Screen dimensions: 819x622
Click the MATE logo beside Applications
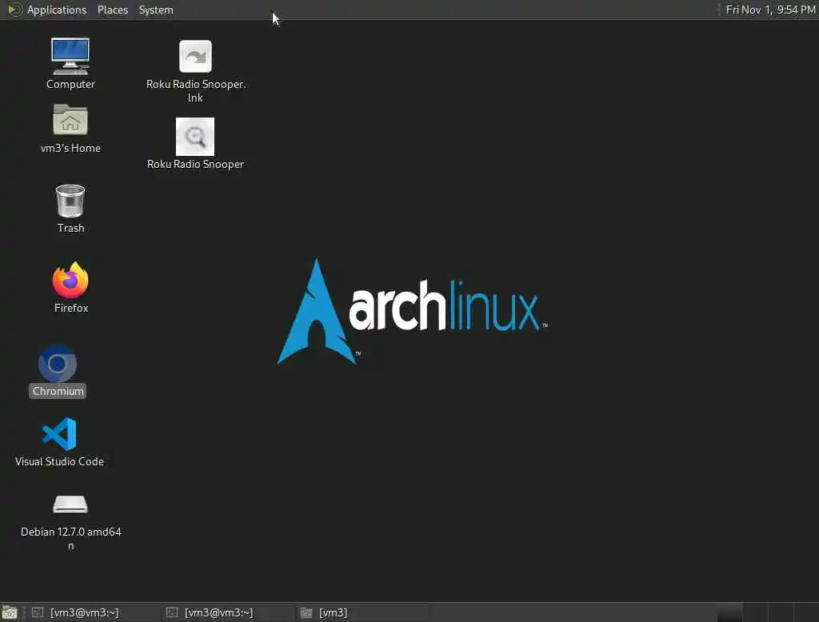pos(14,10)
